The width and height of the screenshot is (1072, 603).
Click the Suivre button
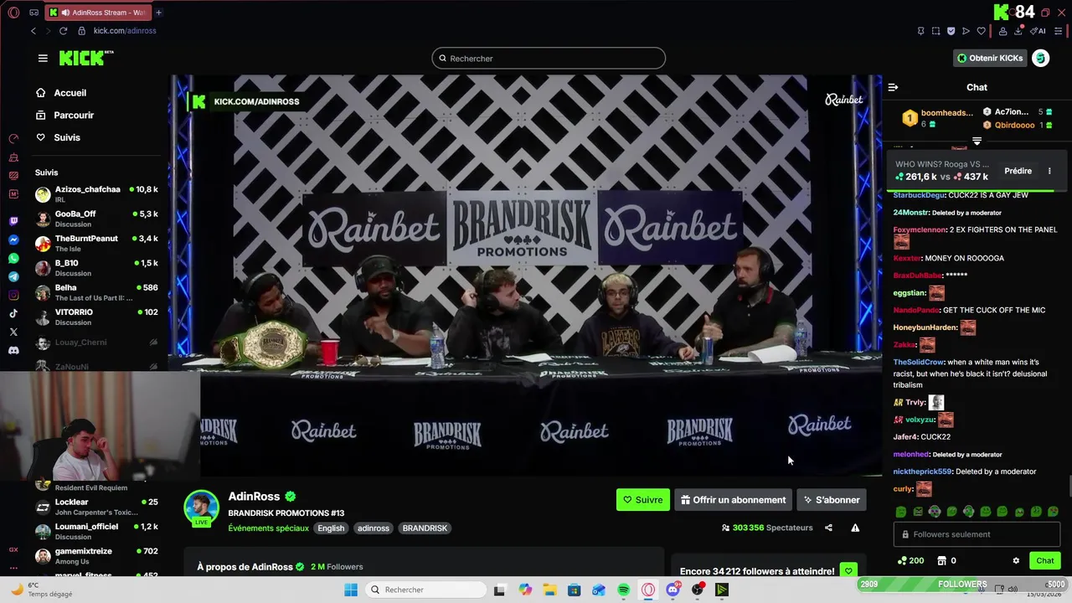pos(643,500)
